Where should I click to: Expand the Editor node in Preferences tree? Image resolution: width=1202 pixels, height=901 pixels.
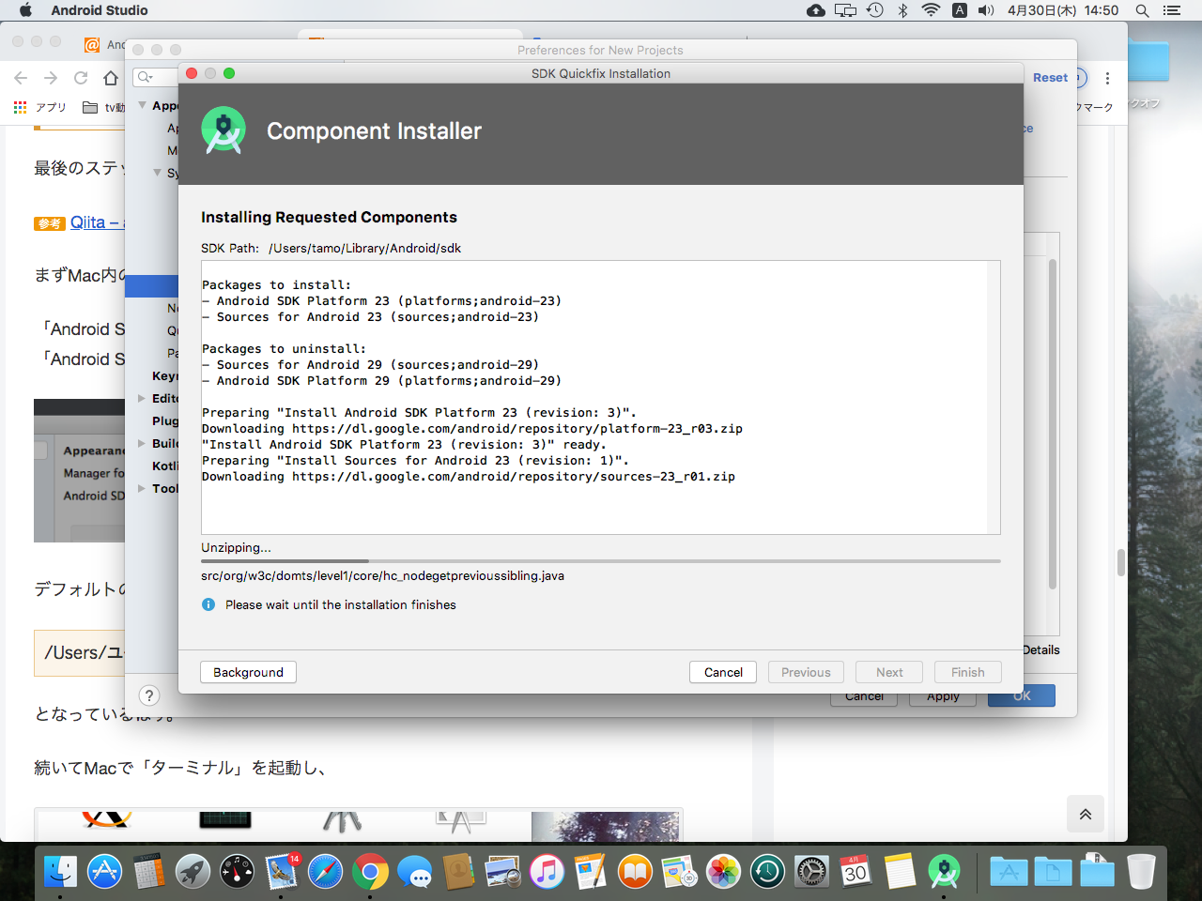click(x=142, y=398)
